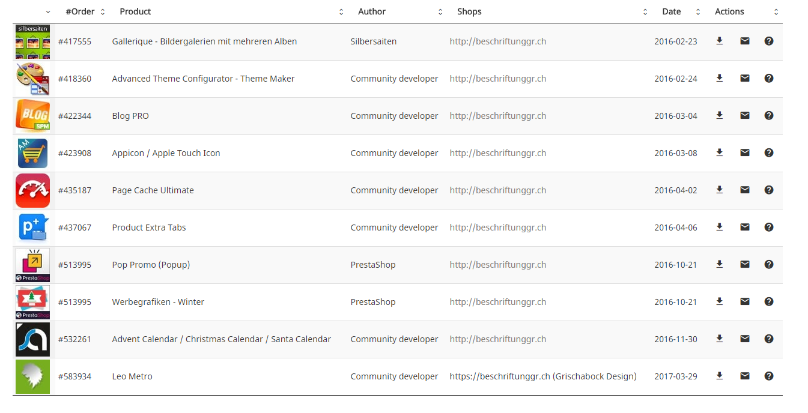The width and height of the screenshot is (808, 413).
Task: Toggle sort arrows on Product column
Action: click(x=341, y=12)
